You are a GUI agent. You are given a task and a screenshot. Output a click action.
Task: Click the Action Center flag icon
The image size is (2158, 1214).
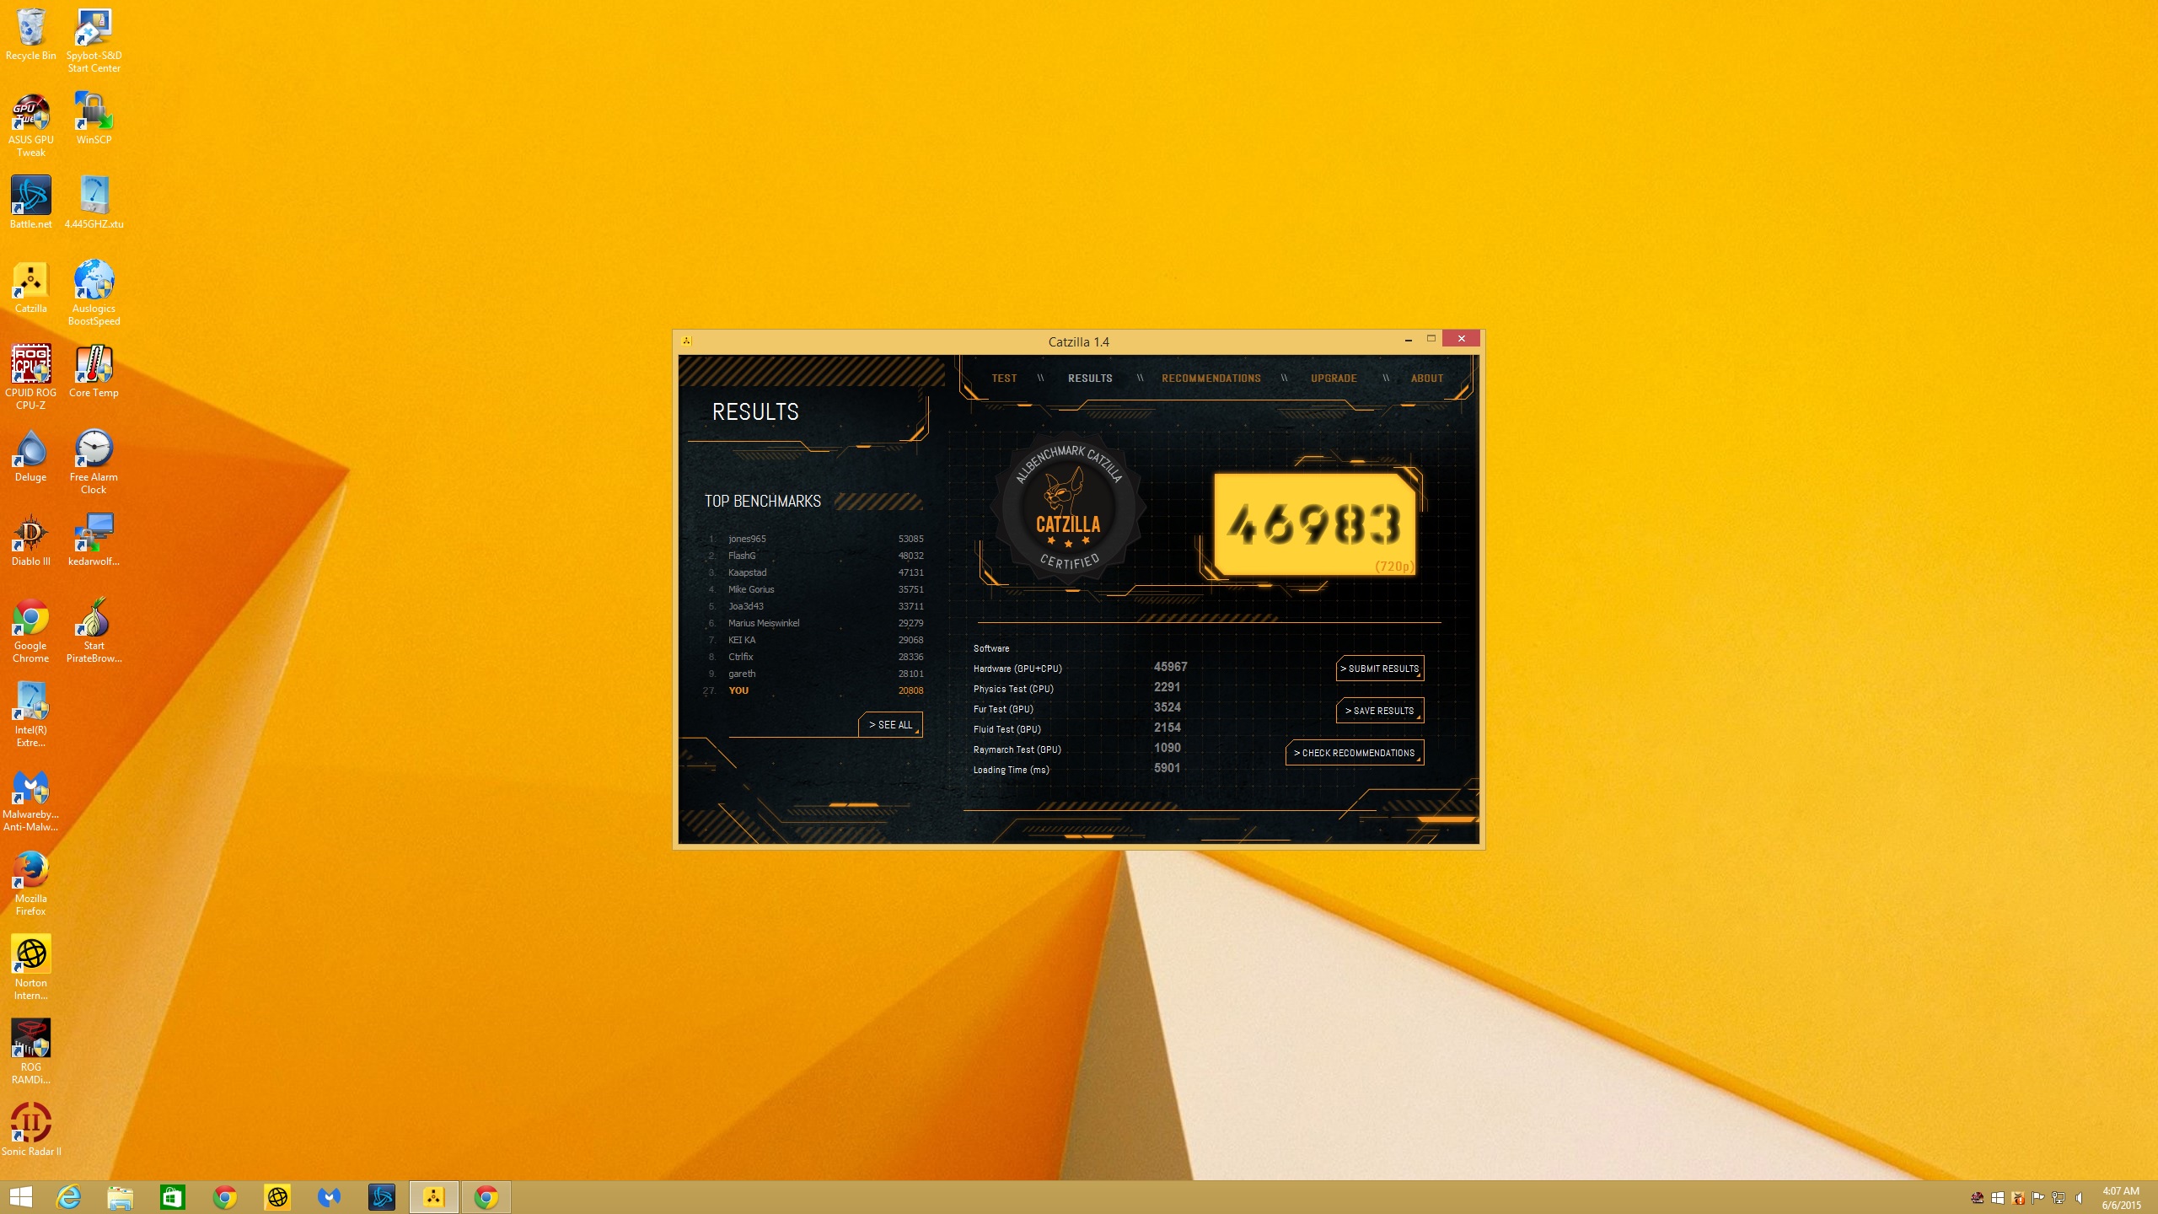point(2038,1198)
